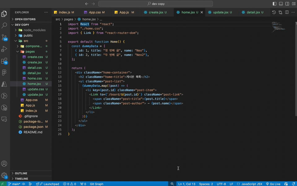Open Source Control with 20 pending changes
Viewport: 297px width, 186px height.
(x=4, y=37)
